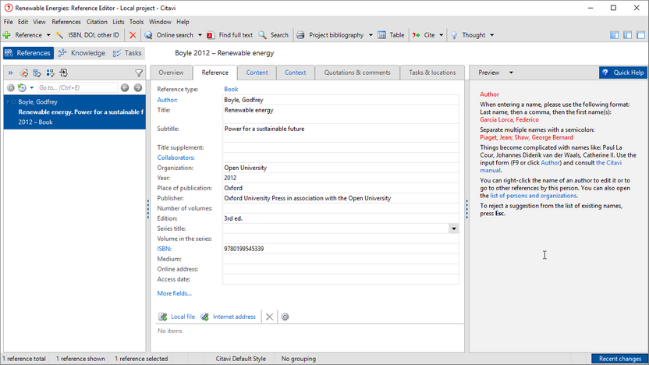Open the Overview tab
Screen dimensions: 649x365
point(171,73)
